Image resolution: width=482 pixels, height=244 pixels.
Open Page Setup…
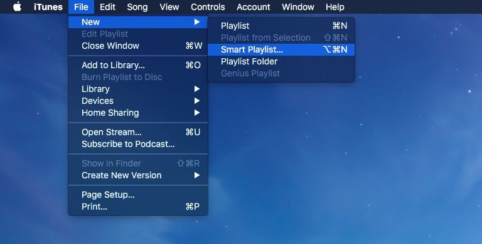point(138,195)
